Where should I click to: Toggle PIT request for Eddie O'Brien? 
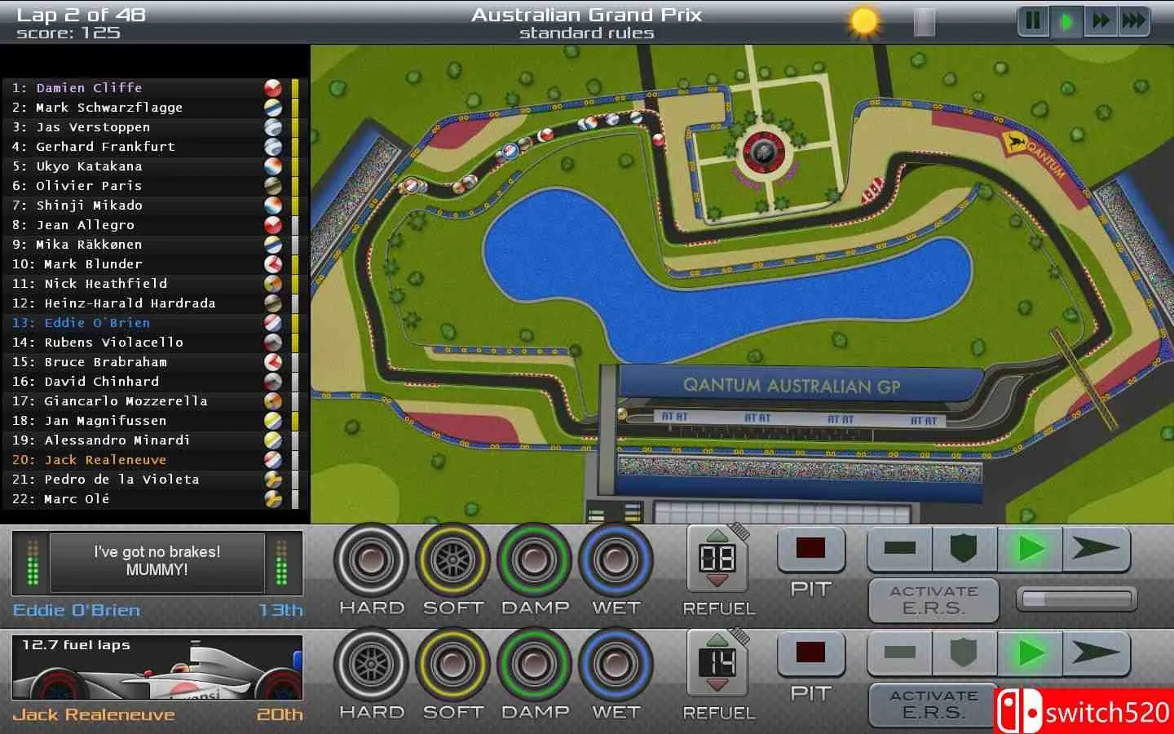[x=810, y=549]
